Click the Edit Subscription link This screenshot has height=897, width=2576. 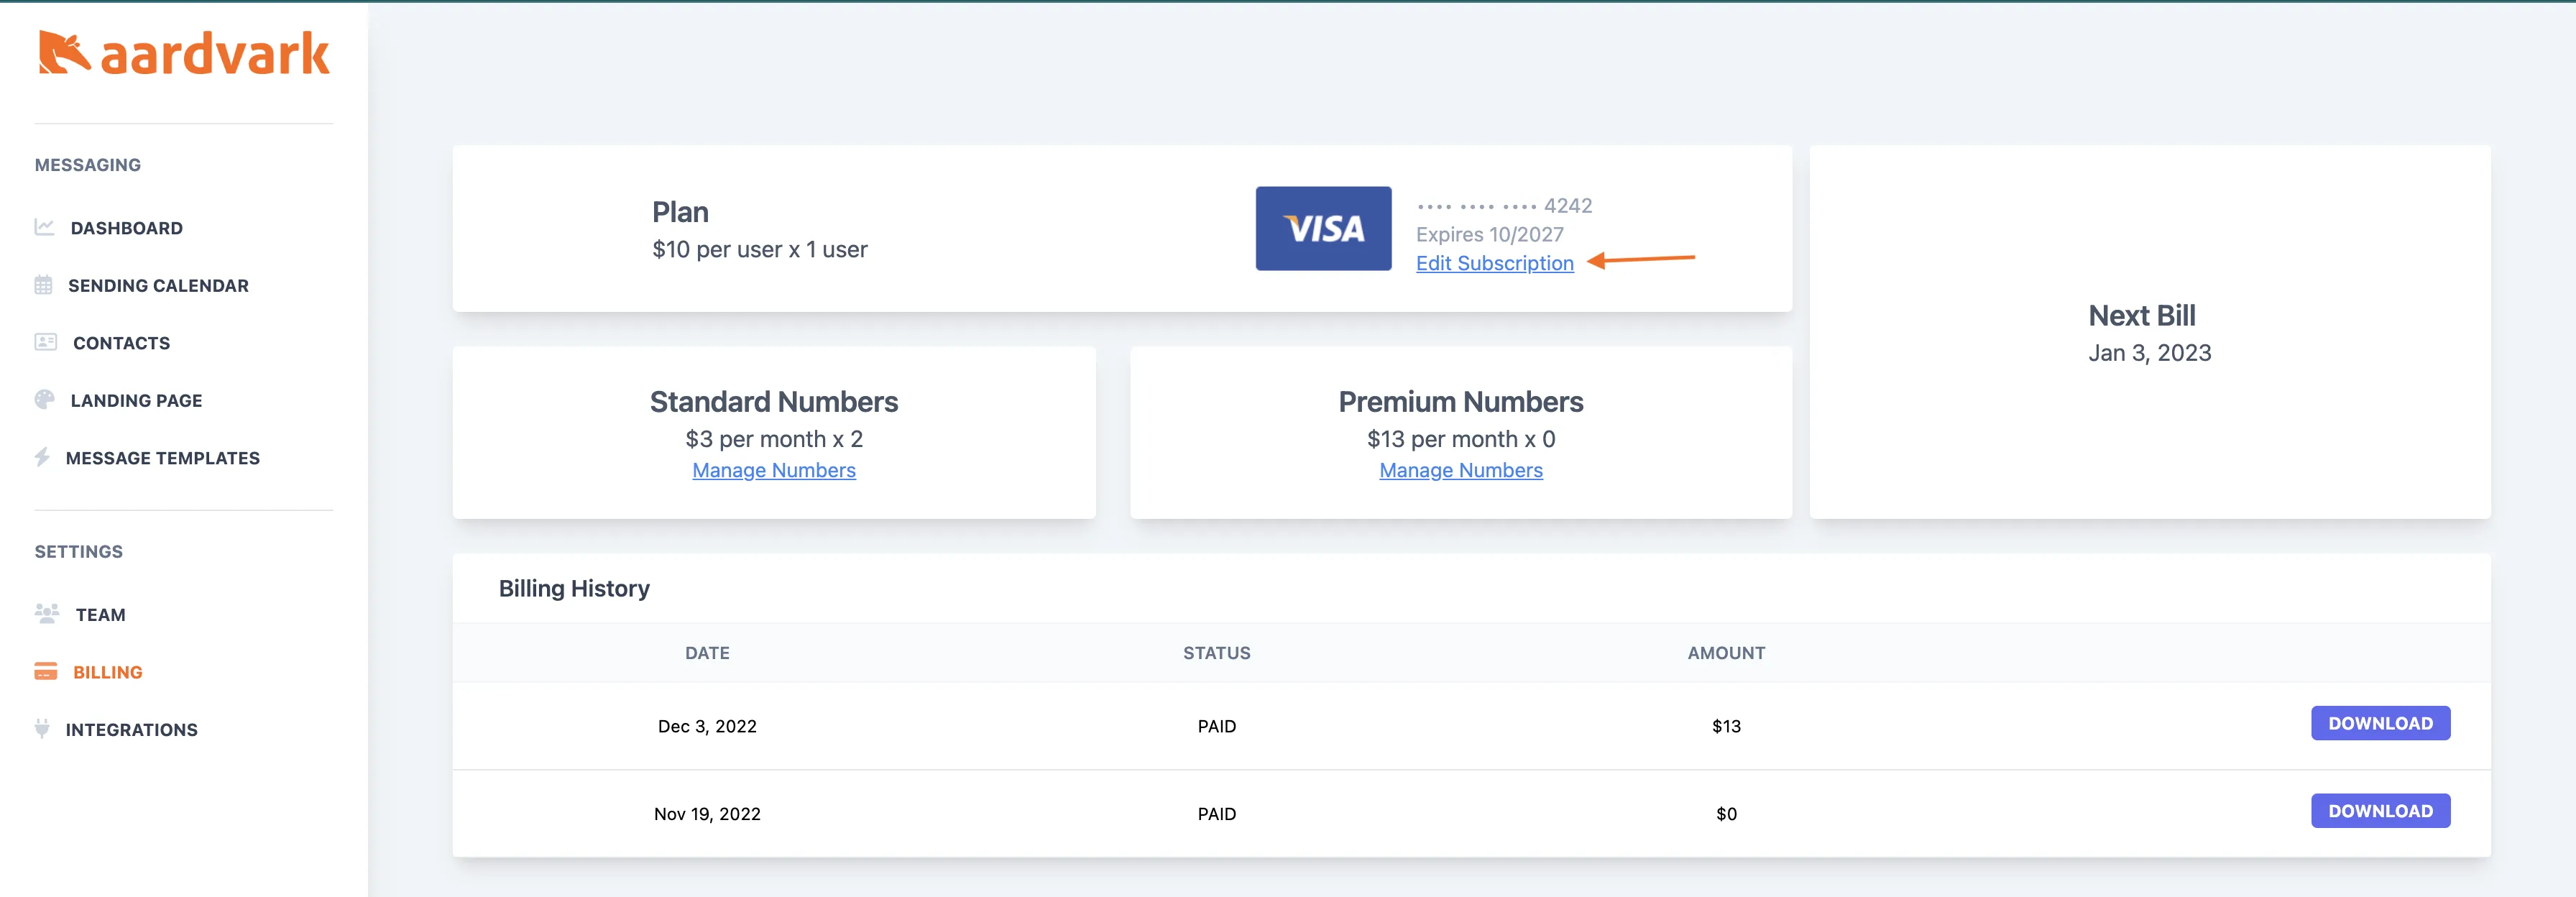1495,263
